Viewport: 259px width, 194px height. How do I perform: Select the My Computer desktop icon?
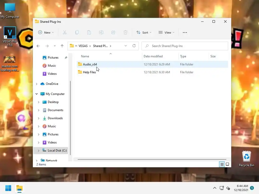10,11
